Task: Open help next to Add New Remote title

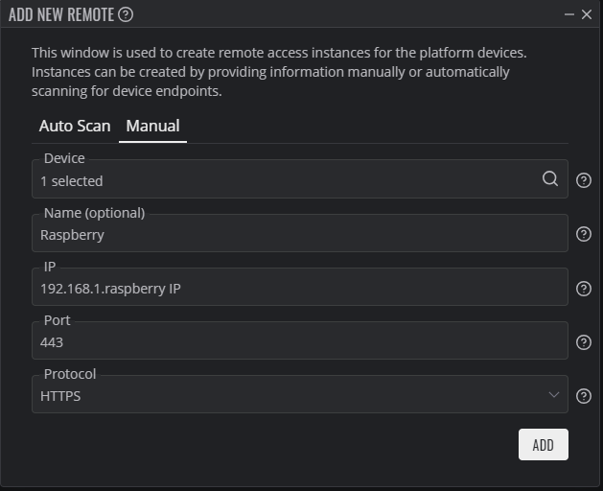Action: (x=126, y=14)
